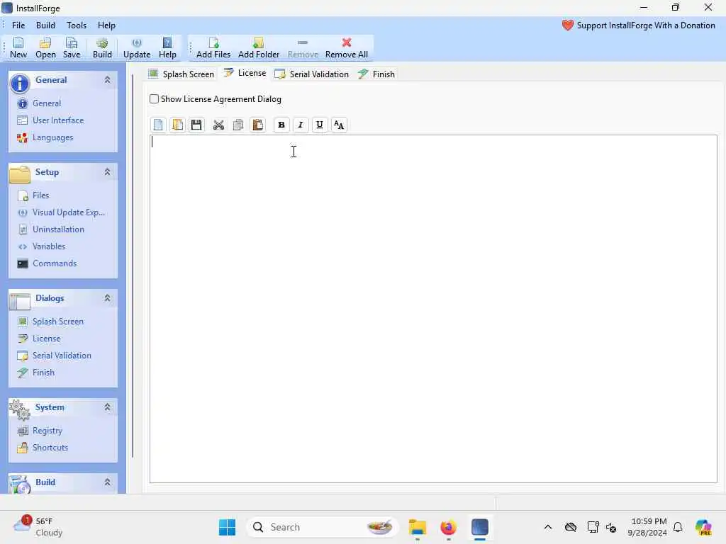Click Support InstallForge With a Donation link
The width and height of the screenshot is (726, 544).
coord(639,25)
